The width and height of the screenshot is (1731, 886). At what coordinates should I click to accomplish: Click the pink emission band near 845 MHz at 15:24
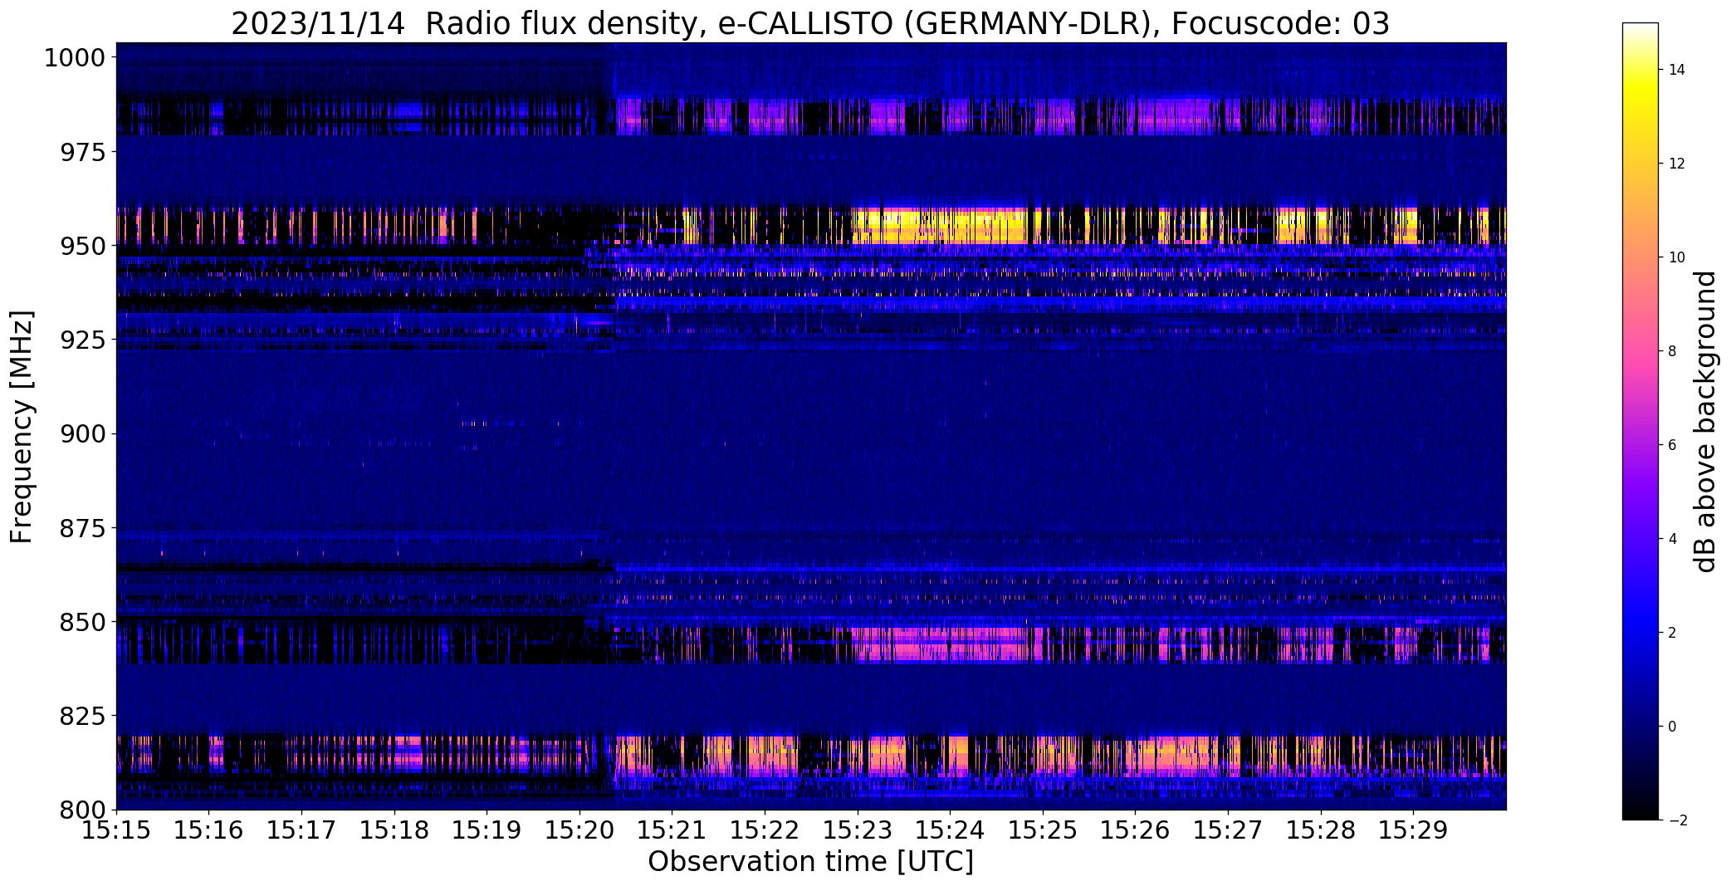click(946, 644)
